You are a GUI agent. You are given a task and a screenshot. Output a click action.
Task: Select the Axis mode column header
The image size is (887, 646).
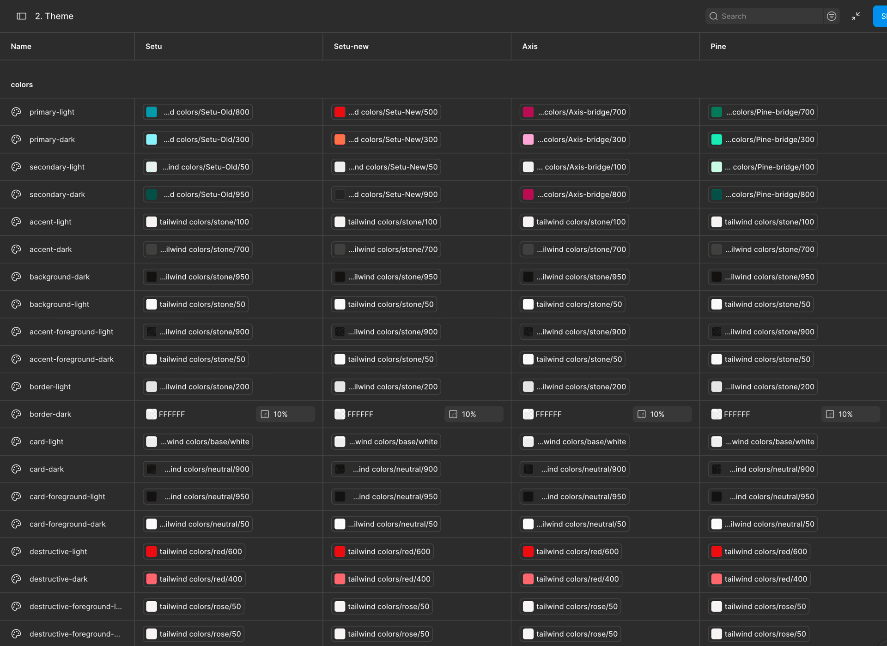(x=529, y=46)
